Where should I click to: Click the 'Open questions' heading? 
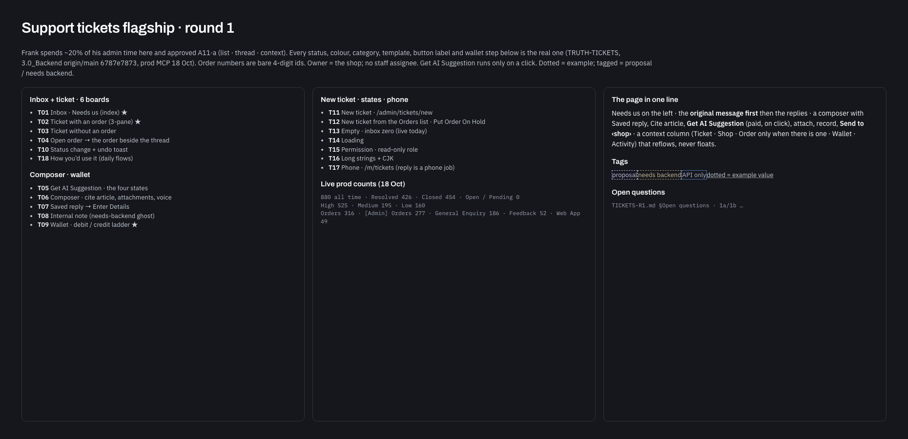click(x=638, y=192)
